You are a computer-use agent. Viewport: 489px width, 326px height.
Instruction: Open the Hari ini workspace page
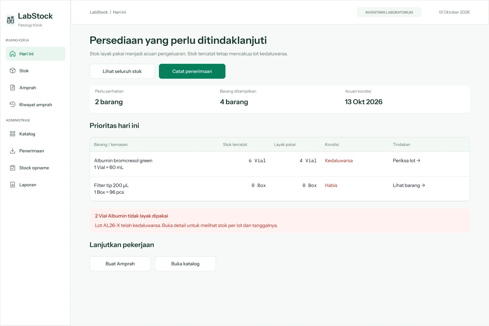click(36, 54)
